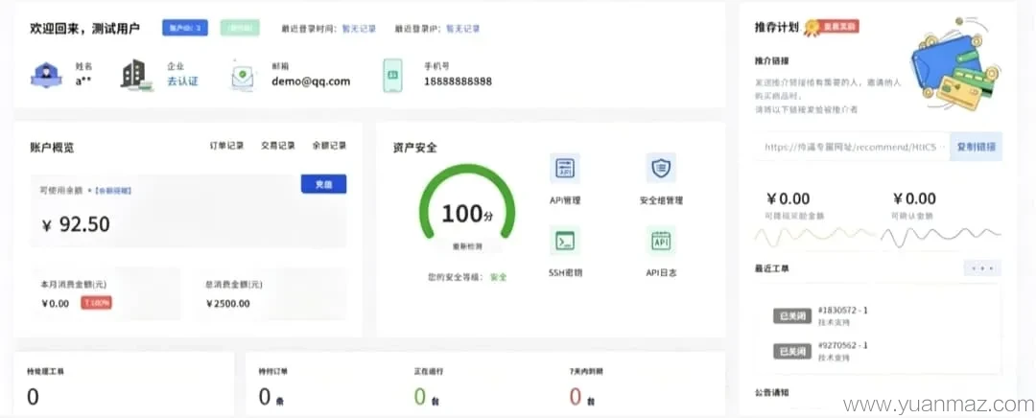The height and width of the screenshot is (418, 1036).
Task: Click the enterprise building icon
Action: tap(136, 75)
